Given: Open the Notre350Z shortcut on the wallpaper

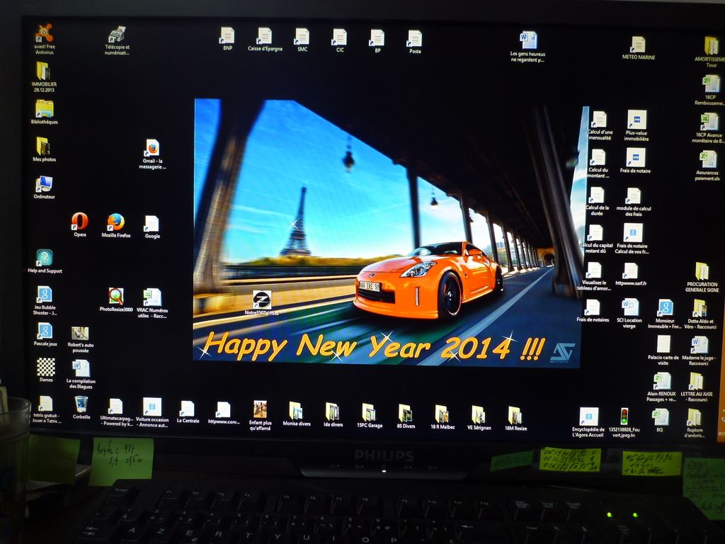Looking at the screenshot, I should [262, 300].
